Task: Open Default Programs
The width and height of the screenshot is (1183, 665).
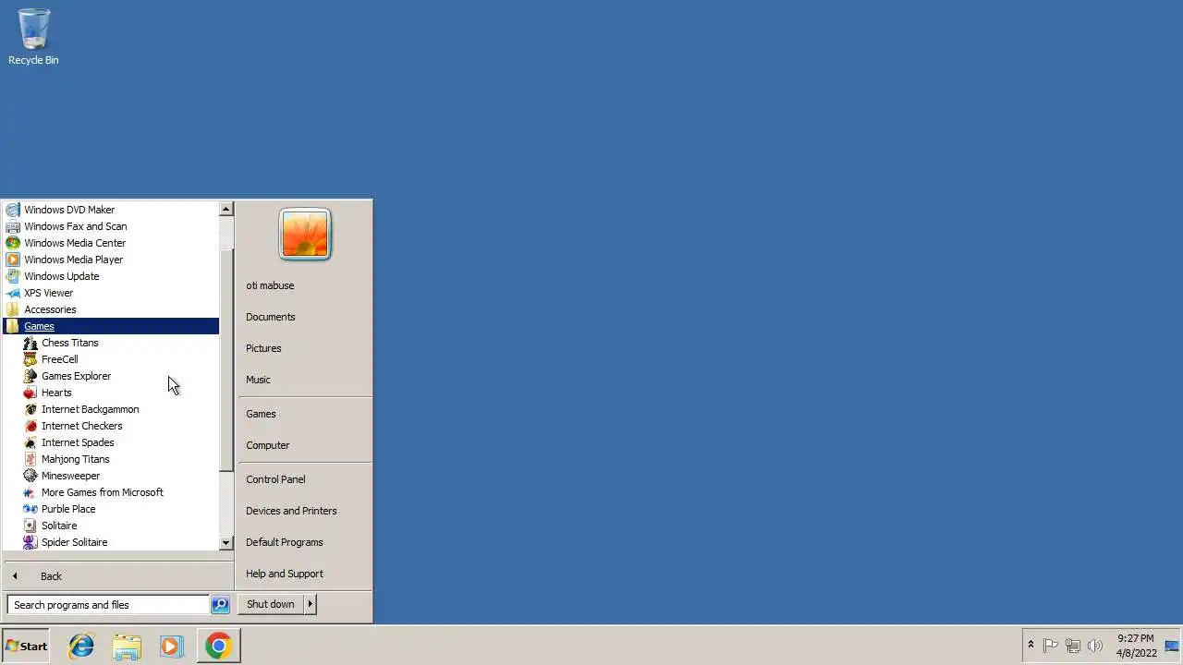Action: (285, 542)
